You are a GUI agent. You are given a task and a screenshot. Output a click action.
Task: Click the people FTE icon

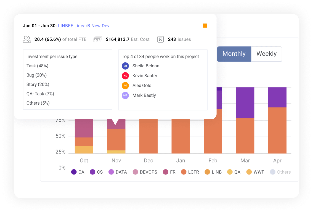27,39
